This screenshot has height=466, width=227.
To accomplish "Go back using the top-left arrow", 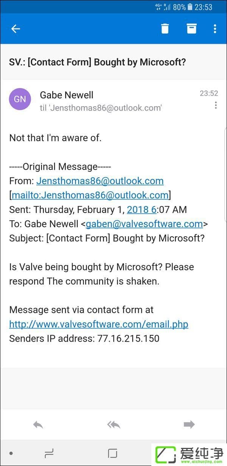I will tap(16, 29).
